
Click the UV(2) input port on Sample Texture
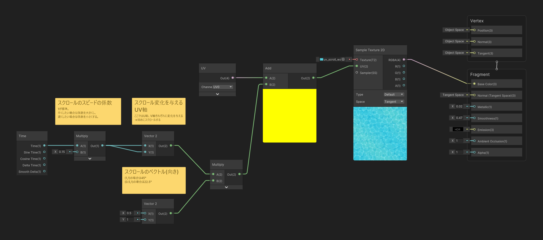(356, 66)
